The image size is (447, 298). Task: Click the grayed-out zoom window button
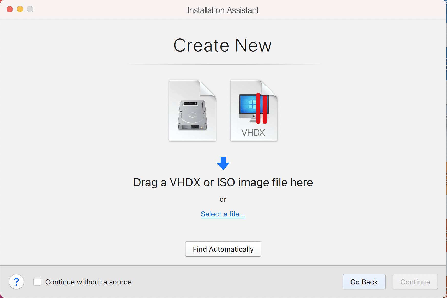(x=30, y=9)
